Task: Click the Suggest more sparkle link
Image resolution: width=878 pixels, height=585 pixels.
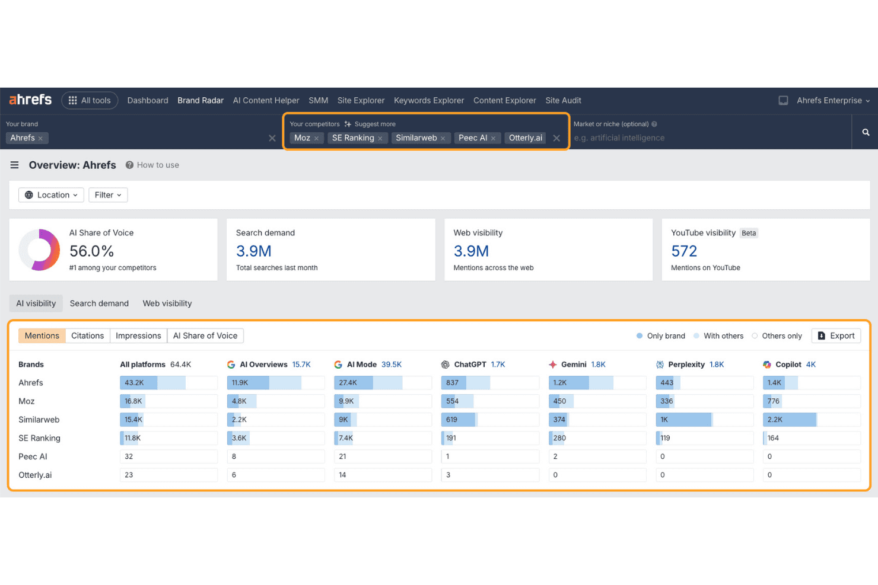Action: [370, 124]
